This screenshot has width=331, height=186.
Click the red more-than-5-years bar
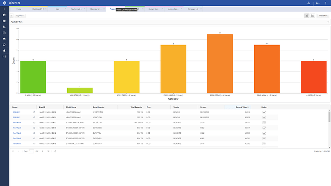click(314, 77)
